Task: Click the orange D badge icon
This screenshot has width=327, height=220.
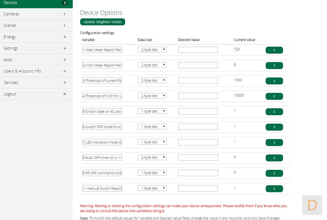Action: pos(312,205)
